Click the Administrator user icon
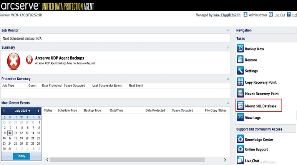 point(246,14)
